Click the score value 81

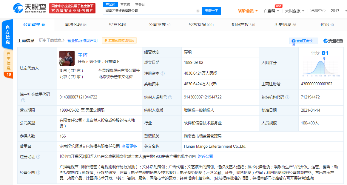click(325, 53)
